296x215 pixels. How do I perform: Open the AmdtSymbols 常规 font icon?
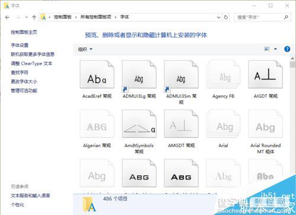[139, 124]
